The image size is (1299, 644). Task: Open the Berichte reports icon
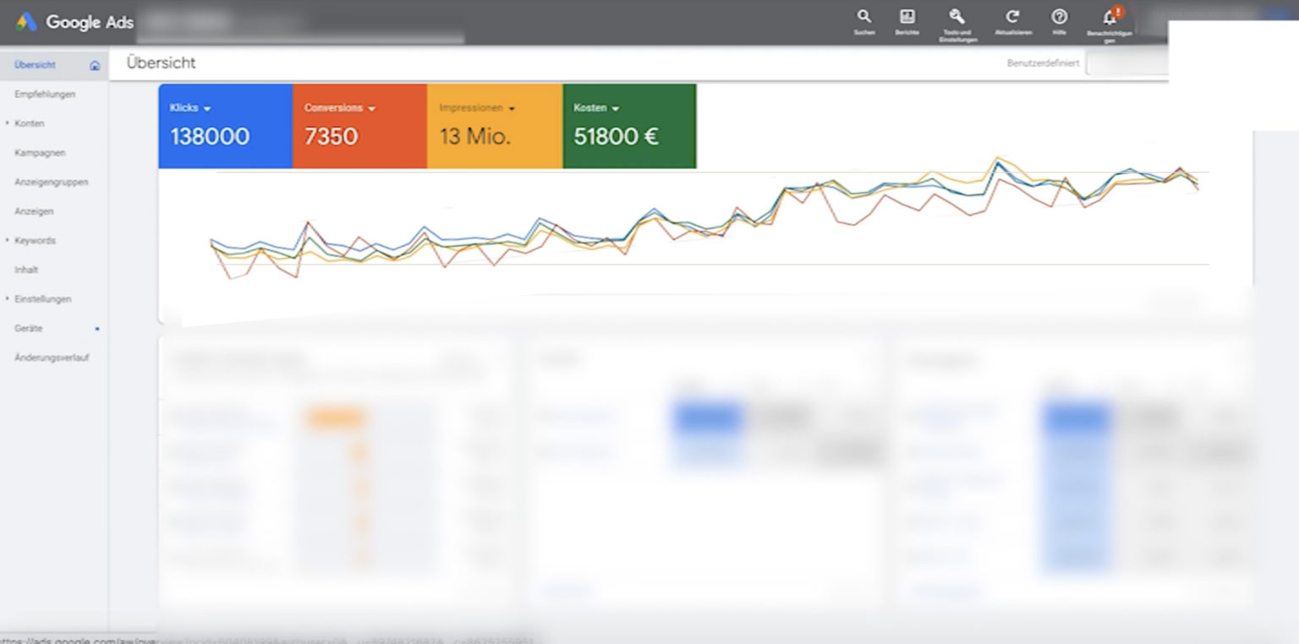point(907,17)
